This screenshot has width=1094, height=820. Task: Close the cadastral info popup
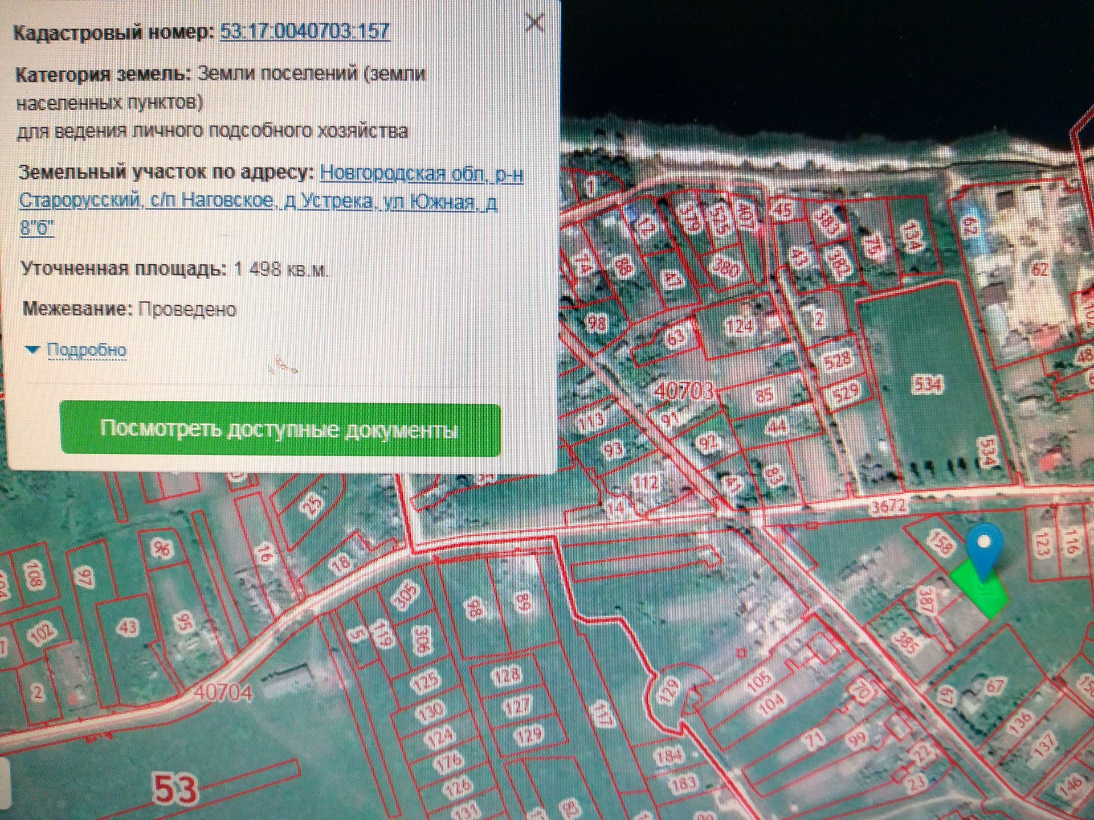534,23
